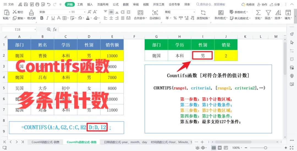Click the 有修改 cloud status button
The height and width of the screenshot is (151, 297).
248,4
